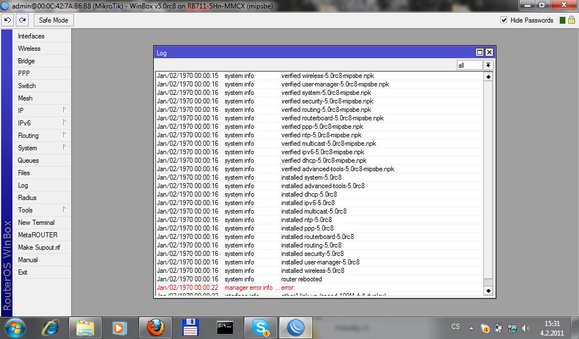
Task: Expand the Routing submenu
Action: click(x=42, y=136)
